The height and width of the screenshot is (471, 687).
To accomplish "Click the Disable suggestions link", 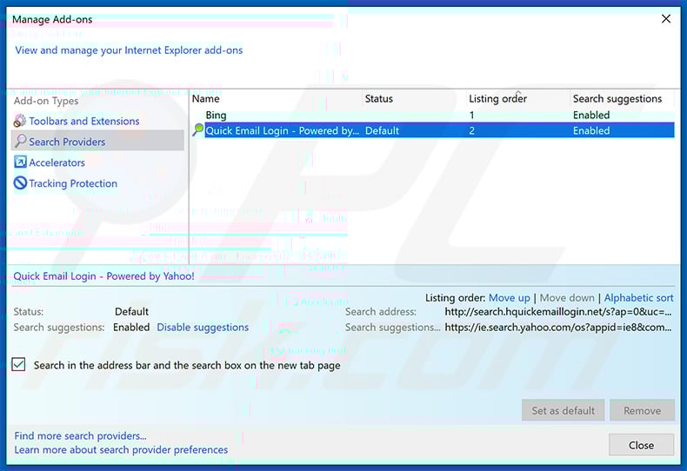I will pos(203,328).
